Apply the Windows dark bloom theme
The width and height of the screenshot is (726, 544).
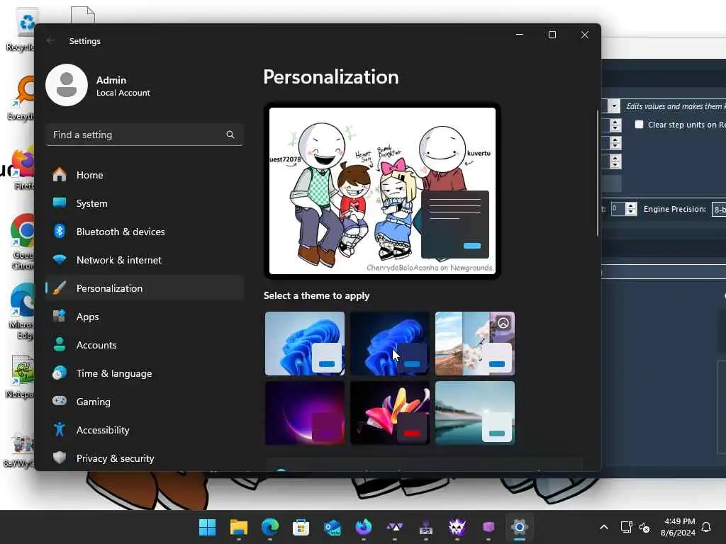[x=390, y=344]
